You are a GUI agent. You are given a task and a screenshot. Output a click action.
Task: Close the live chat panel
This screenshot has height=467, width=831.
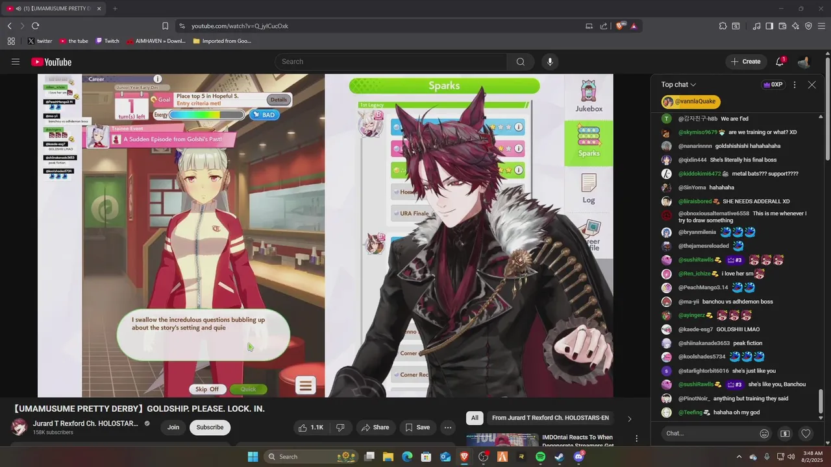[x=812, y=85]
